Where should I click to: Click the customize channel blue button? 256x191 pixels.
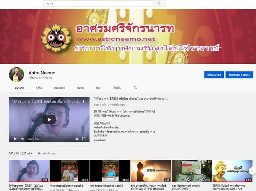click(x=214, y=75)
